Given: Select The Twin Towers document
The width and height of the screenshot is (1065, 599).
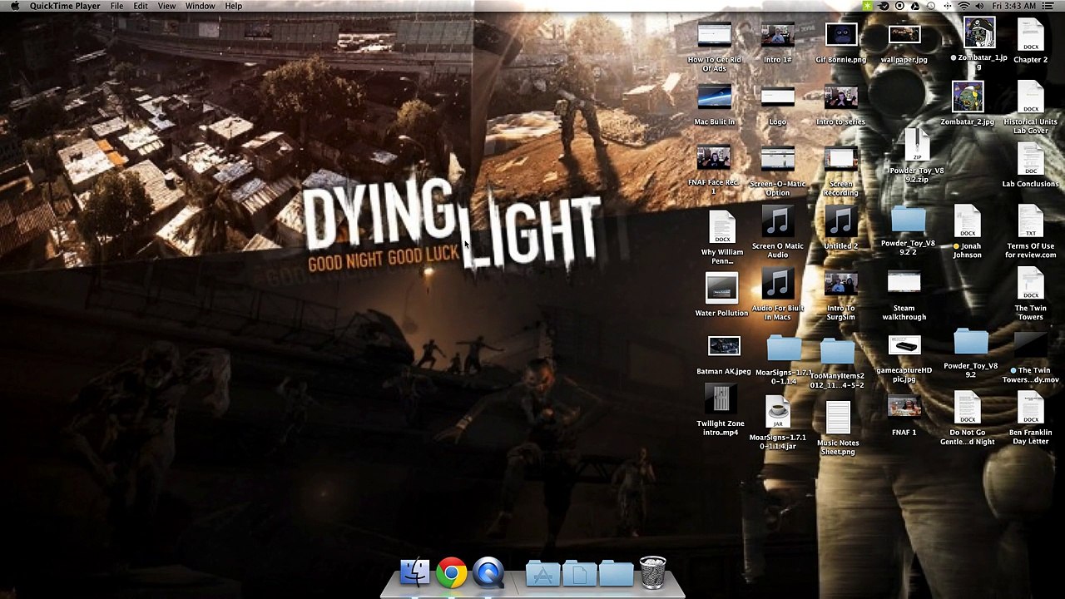Looking at the screenshot, I should (1030, 285).
